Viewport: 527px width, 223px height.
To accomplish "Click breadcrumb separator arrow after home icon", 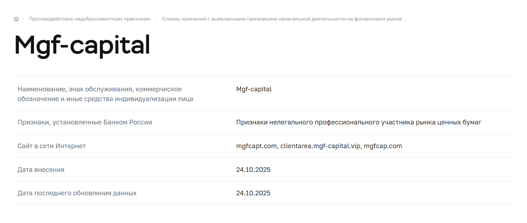I will pyautogui.click(x=23, y=18).
